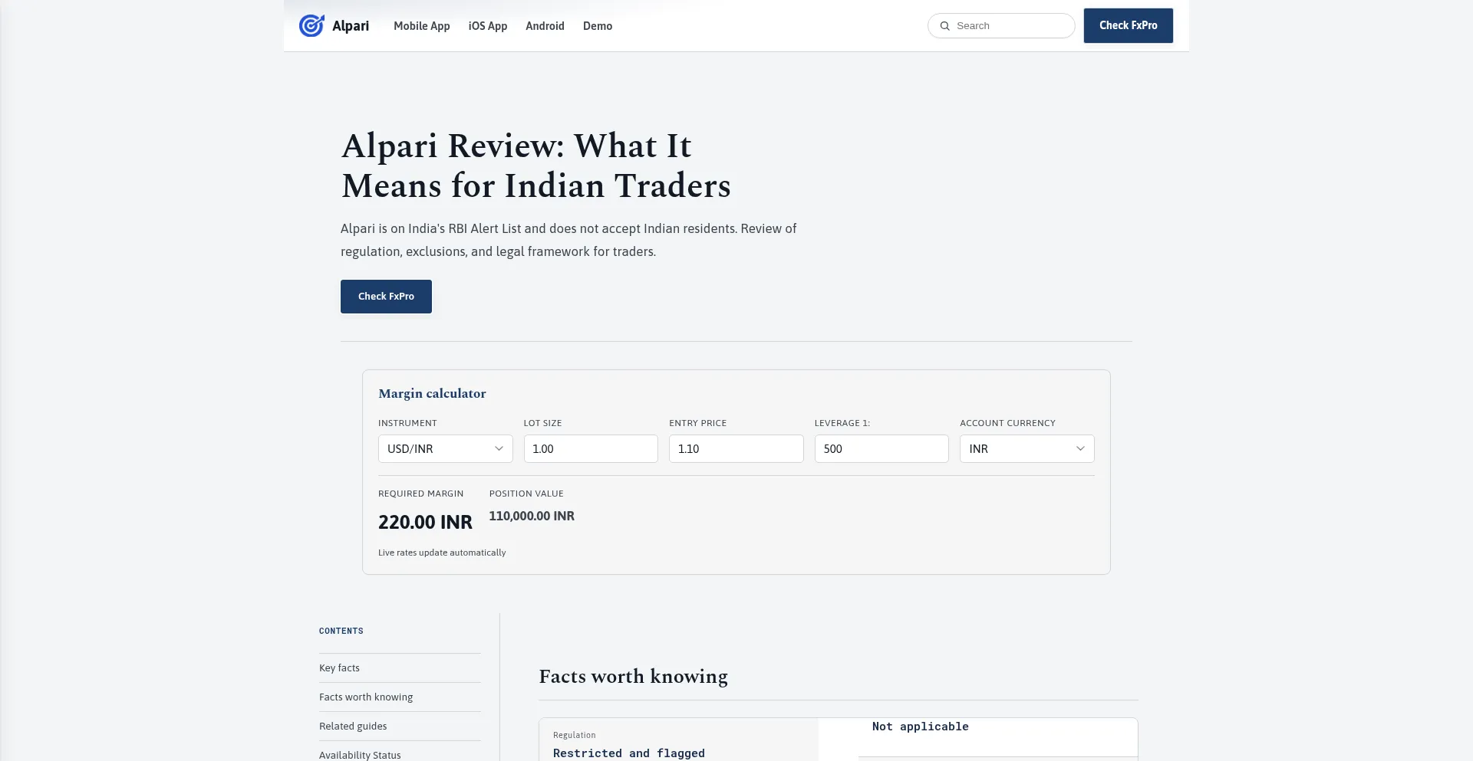Open the iOS App menu item
This screenshot has height=761, width=1473.
(488, 26)
